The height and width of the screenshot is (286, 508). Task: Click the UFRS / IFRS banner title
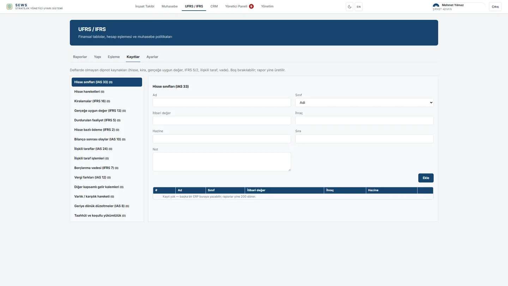pos(92,29)
